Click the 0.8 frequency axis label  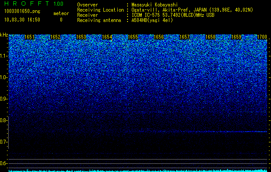pos(4,120)
